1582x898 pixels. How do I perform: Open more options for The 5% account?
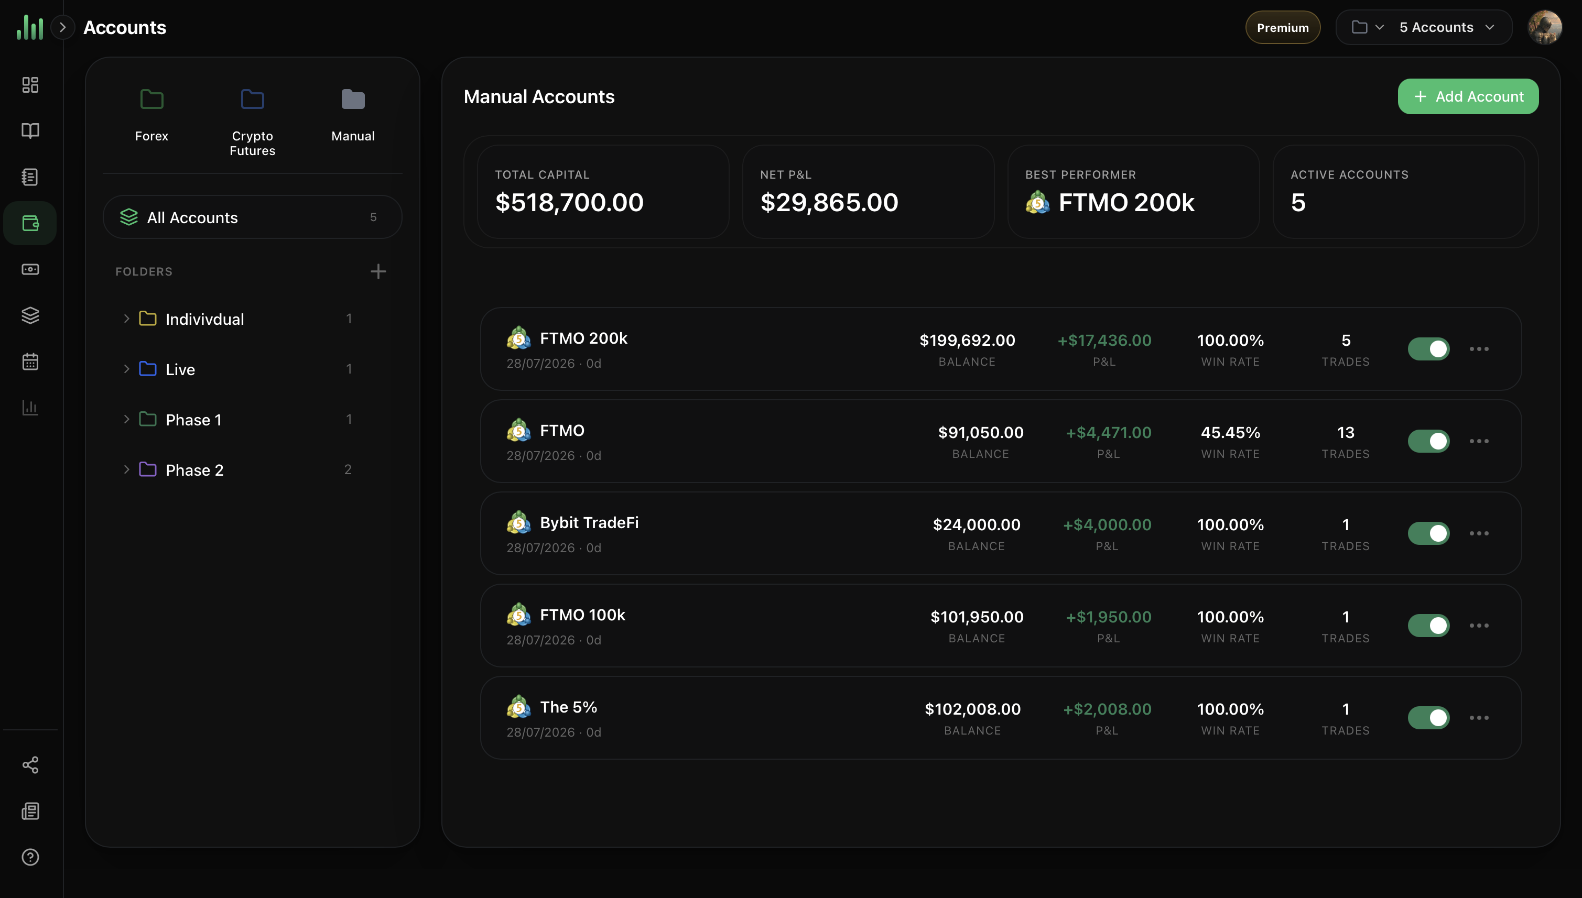(x=1479, y=718)
